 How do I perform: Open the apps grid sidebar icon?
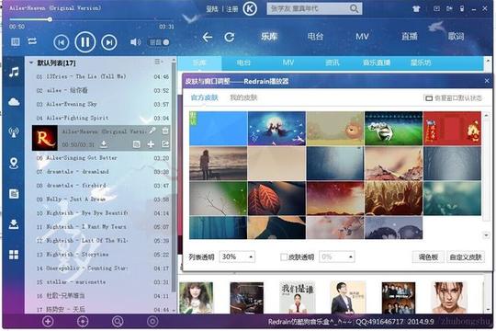pos(14,255)
